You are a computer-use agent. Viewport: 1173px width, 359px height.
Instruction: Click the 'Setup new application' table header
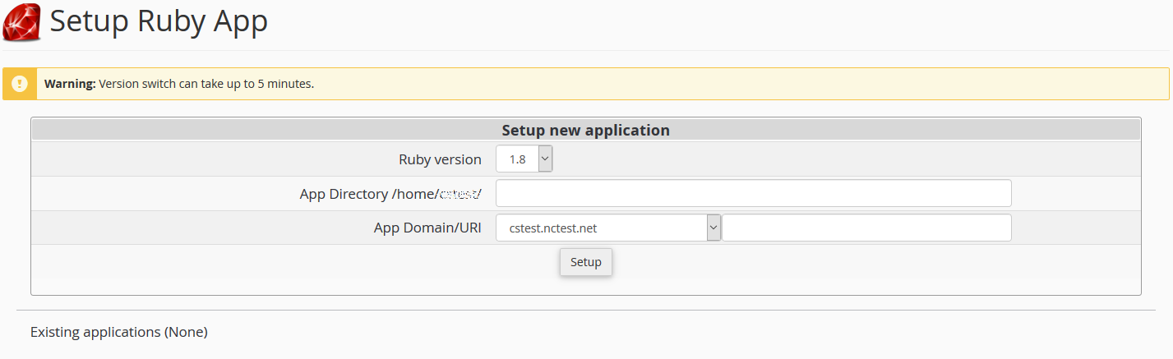(586, 130)
